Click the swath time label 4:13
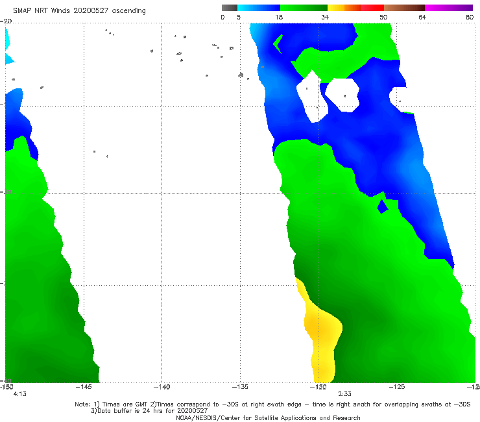Viewport: 480px width, 422px height. pos(20,394)
